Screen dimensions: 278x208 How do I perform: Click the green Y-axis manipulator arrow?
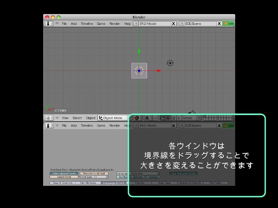pos(139,51)
